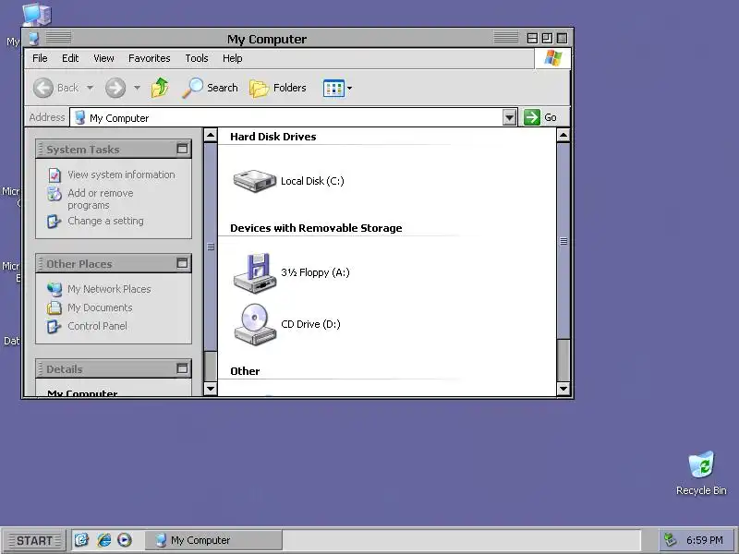Click the Views icon in toolbar

333,88
